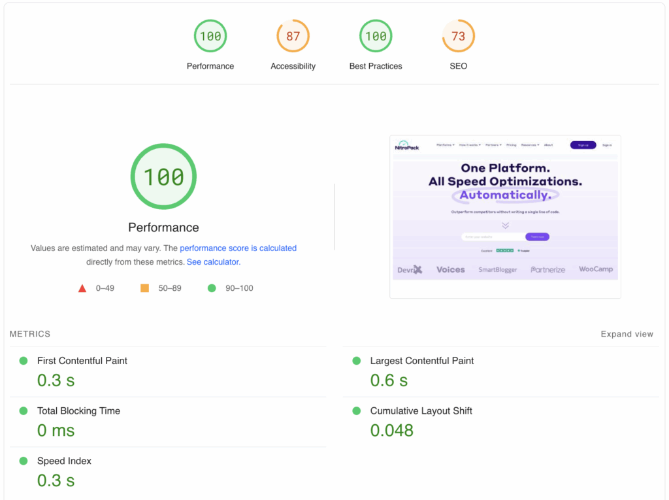Click the Accessibility gauge showing 87

pyautogui.click(x=293, y=36)
